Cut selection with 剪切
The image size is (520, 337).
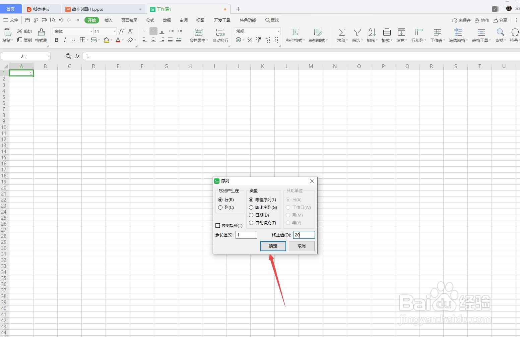coord(24,31)
